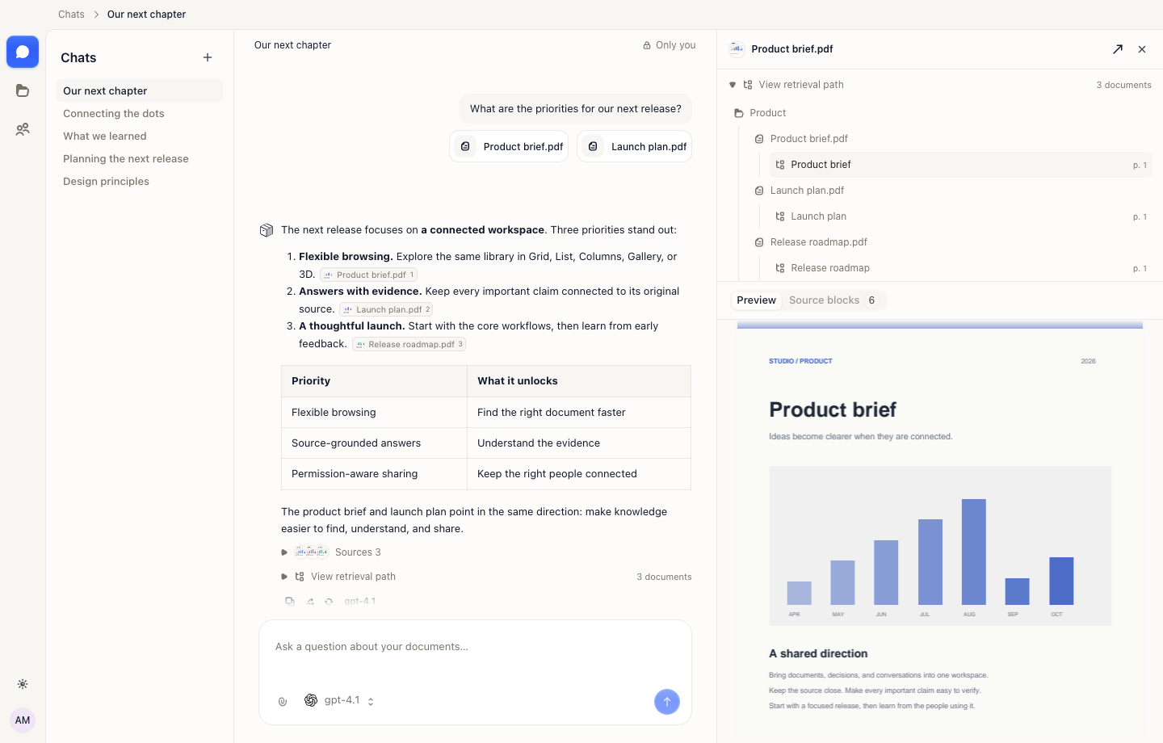This screenshot has width=1163, height=743.
Task: Open the folders library icon in left rail
Action: tap(23, 90)
